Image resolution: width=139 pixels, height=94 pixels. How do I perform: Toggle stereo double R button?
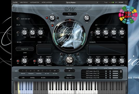[x=58, y=18]
